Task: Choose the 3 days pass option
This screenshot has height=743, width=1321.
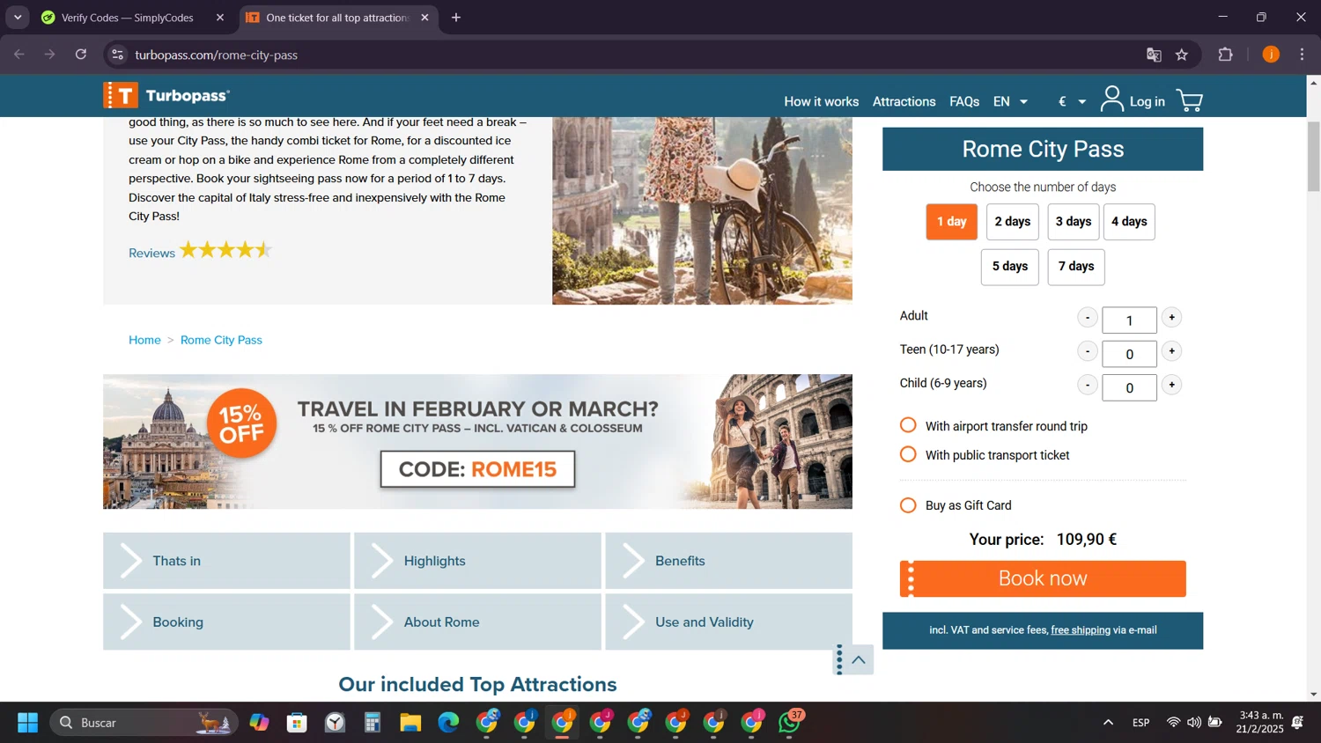Action: click(x=1074, y=222)
